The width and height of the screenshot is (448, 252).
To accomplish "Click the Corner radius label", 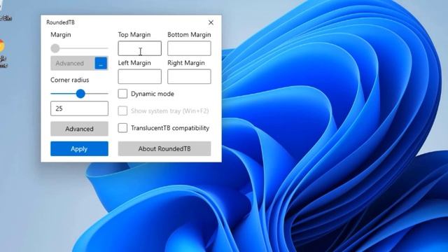I will [x=70, y=80].
